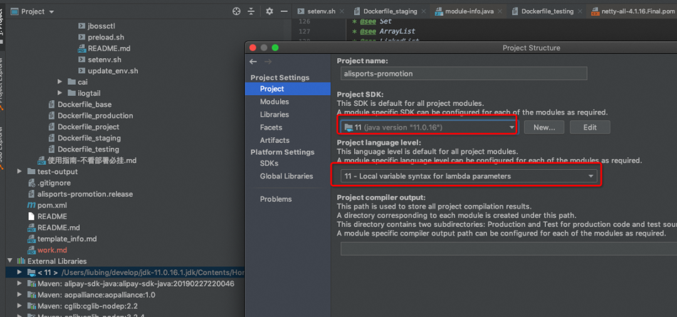
Task: Close Project Structure with red button
Action: [253, 48]
